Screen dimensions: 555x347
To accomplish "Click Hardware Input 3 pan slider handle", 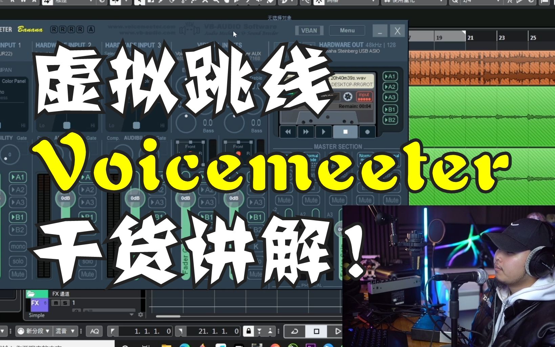I will click(x=136, y=125).
